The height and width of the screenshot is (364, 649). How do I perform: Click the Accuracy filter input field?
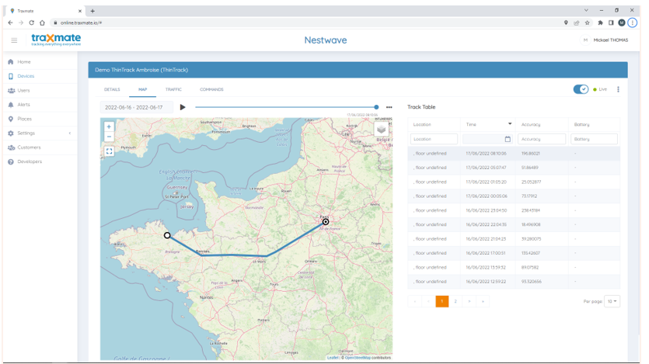(541, 139)
